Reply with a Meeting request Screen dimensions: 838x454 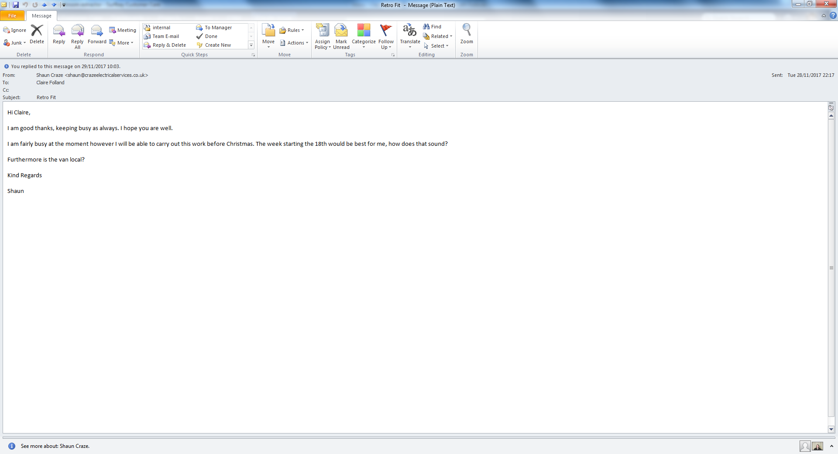point(123,30)
